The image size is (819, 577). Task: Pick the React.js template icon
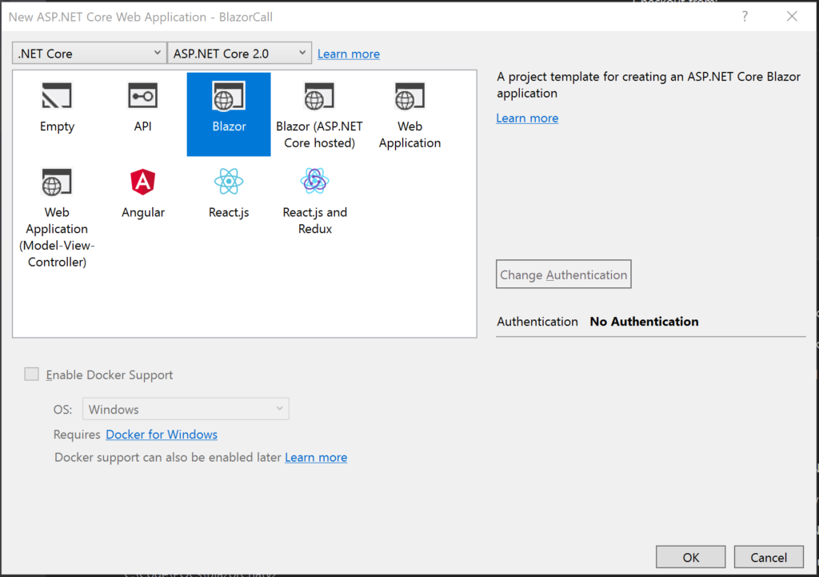[x=229, y=183]
